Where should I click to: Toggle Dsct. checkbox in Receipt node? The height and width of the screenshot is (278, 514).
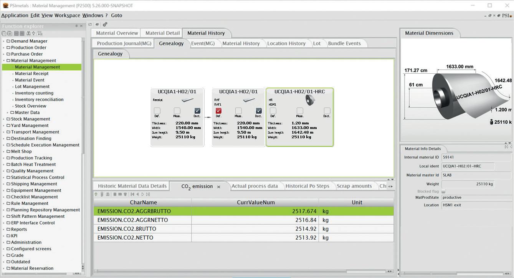pyautogui.click(x=197, y=111)
